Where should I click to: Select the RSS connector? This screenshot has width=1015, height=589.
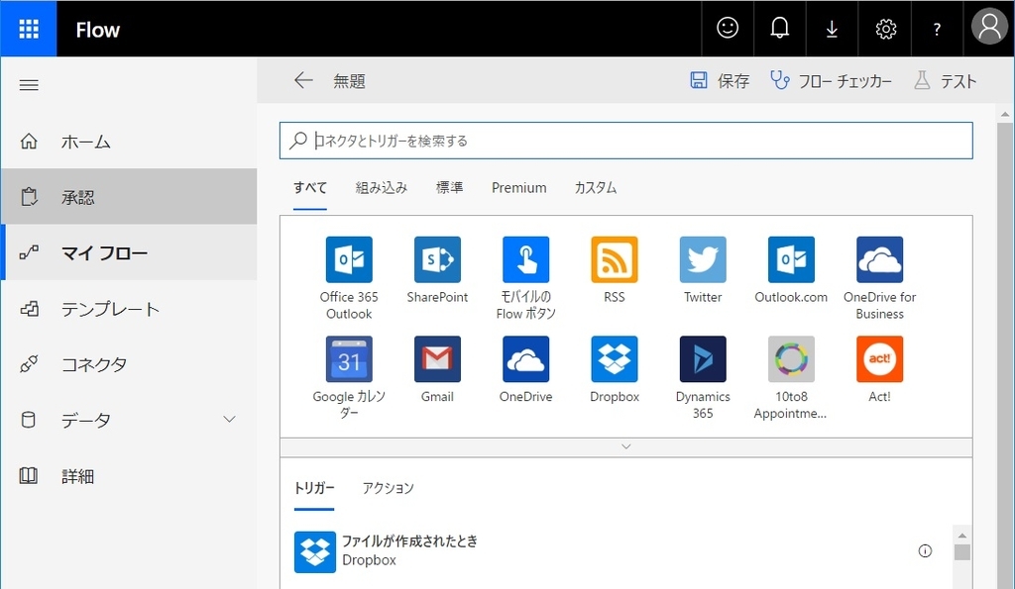(615, 270)
